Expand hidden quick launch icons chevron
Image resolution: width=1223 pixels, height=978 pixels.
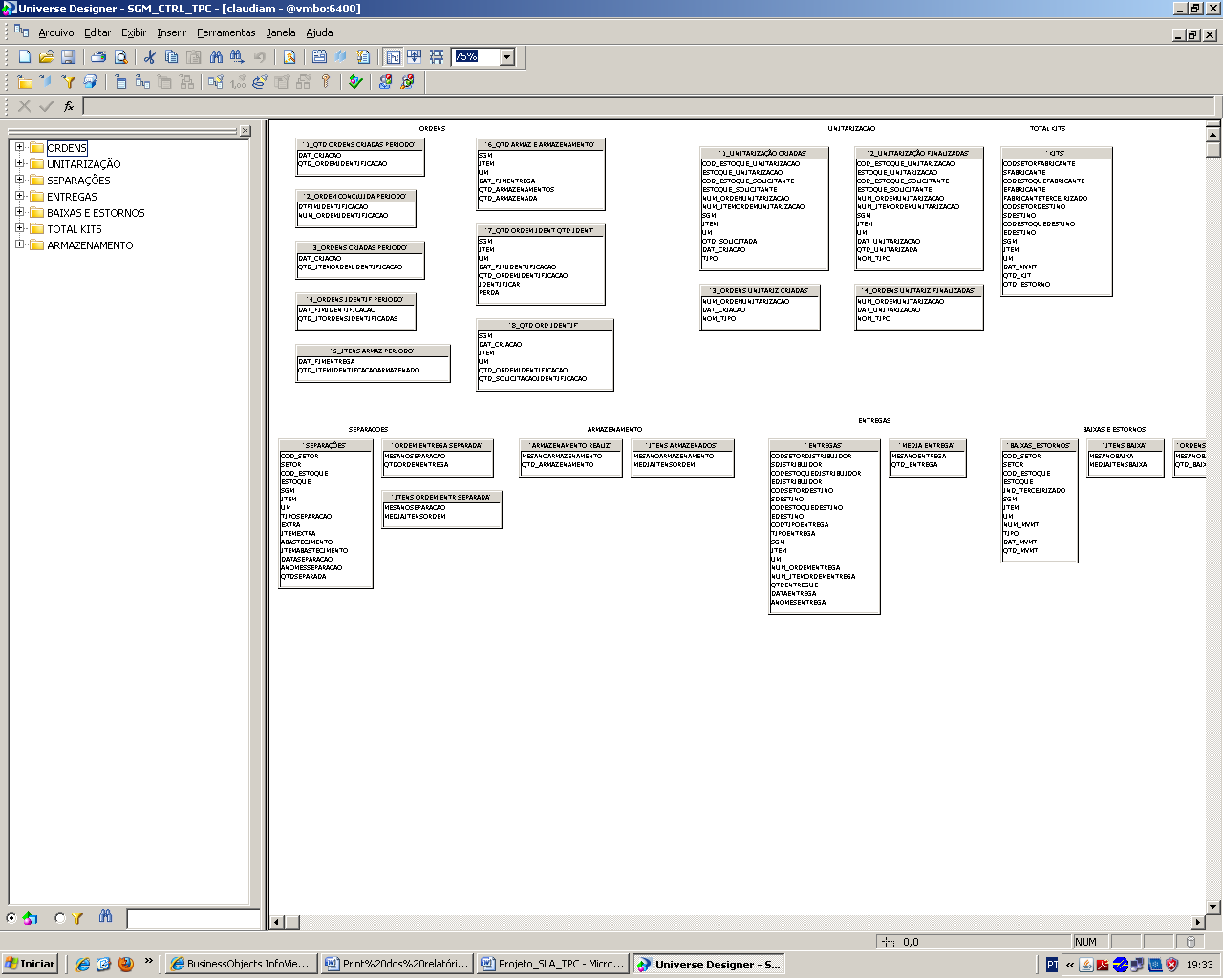(x=148, y=961)
